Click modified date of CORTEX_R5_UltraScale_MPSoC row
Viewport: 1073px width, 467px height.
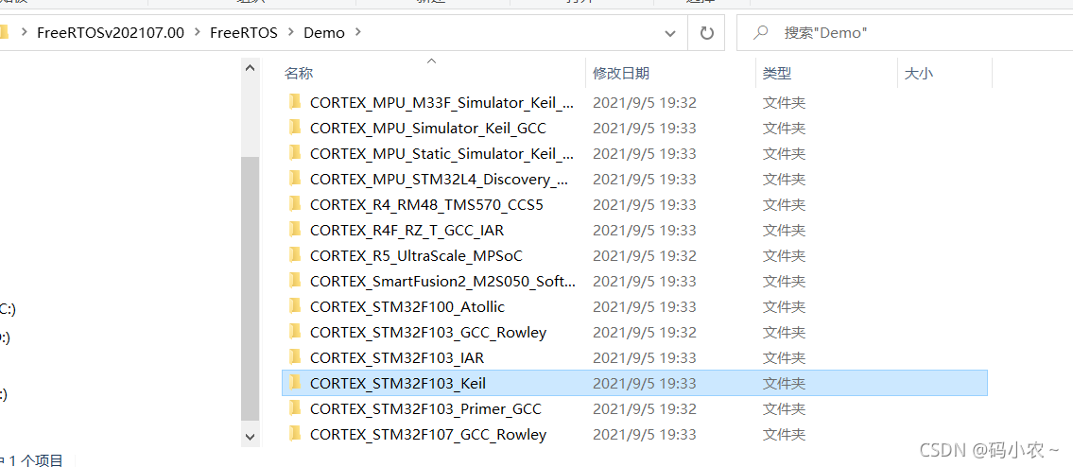point(644,255)
